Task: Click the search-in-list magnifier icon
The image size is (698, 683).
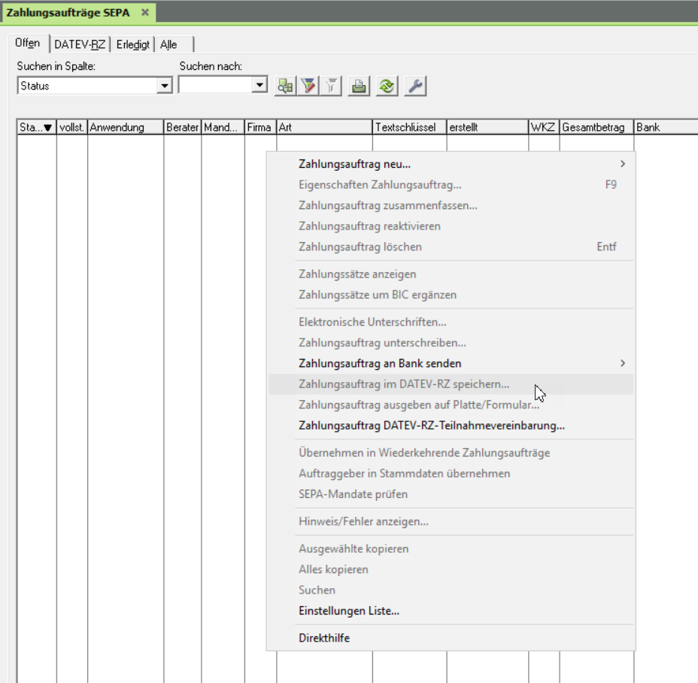Action: [285, 86]
